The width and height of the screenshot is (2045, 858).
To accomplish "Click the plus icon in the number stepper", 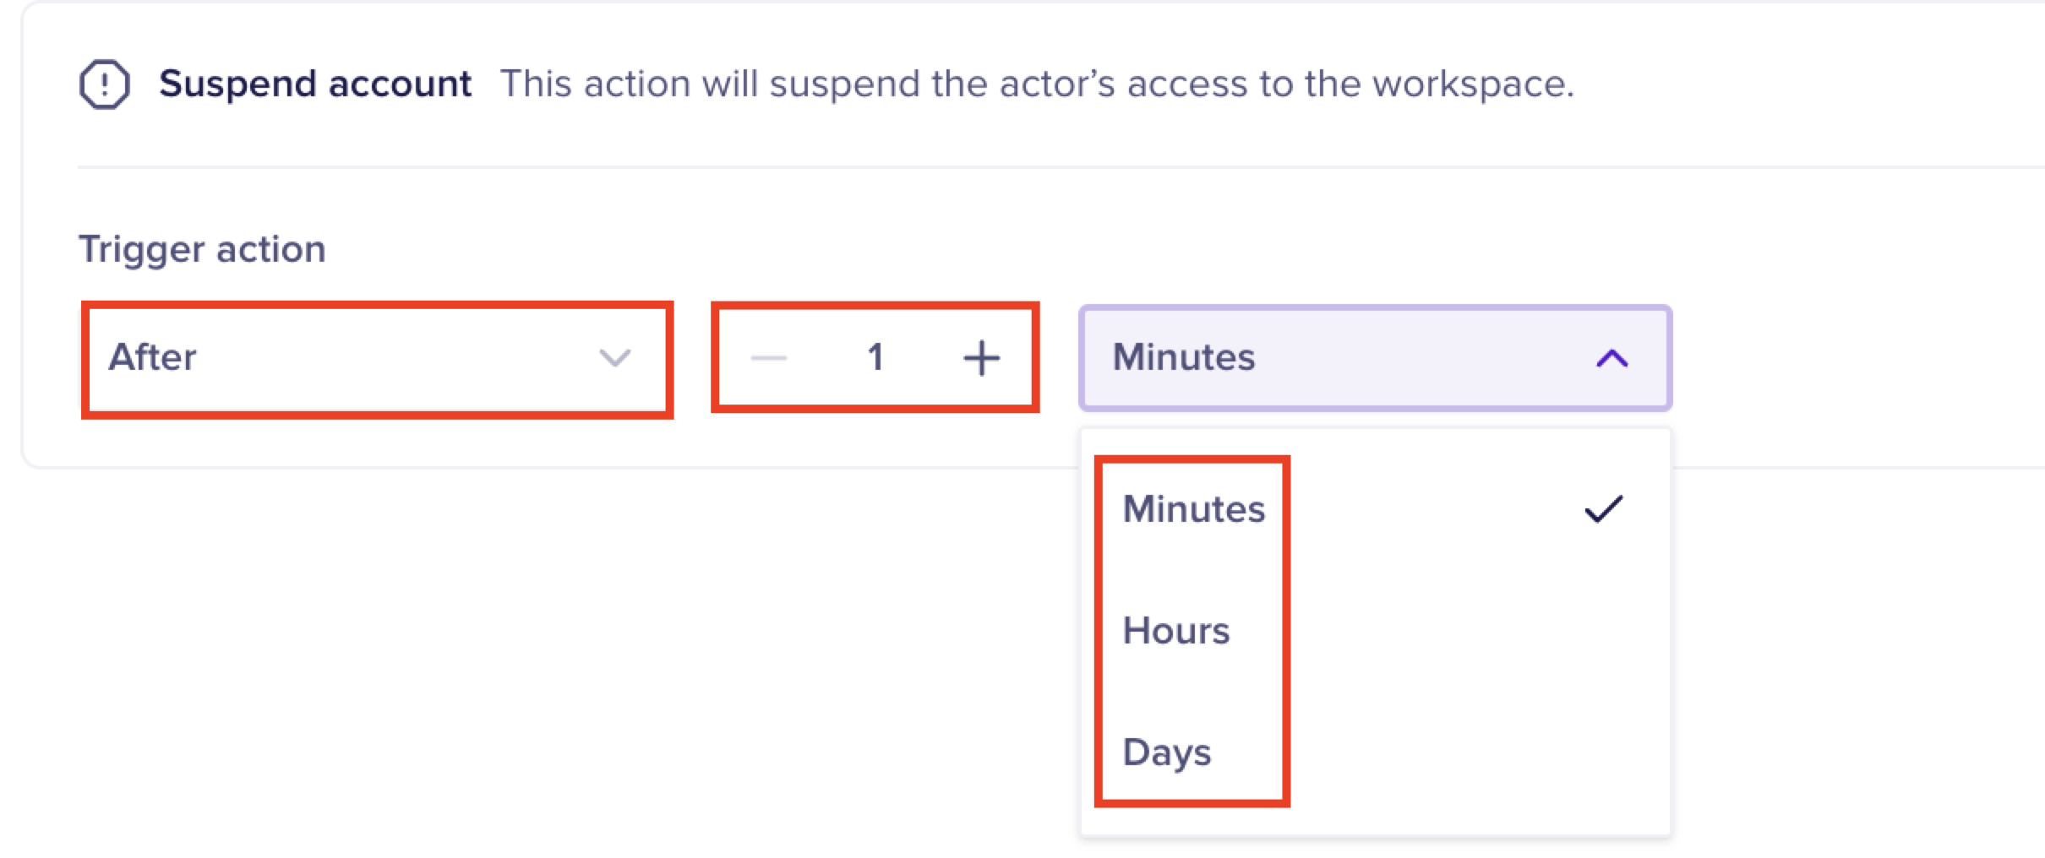I will pos(981,358).
